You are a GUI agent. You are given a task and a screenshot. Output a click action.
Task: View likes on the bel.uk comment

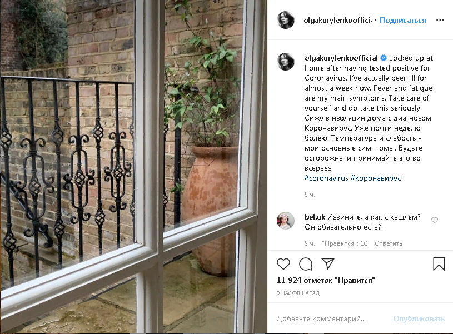point(345,243)
